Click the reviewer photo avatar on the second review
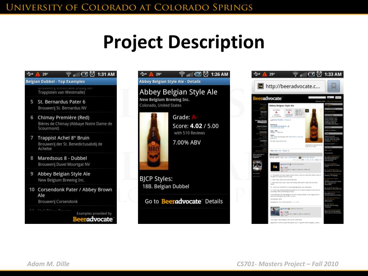Image resolution: width=368 pixels, height=276 pixels. pyautogui.click(x=275, y=211)
